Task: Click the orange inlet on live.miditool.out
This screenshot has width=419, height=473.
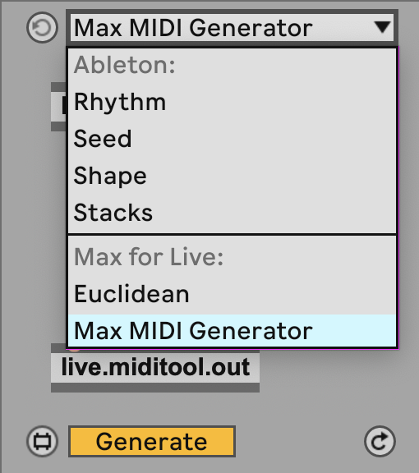Action: point(74,351)
